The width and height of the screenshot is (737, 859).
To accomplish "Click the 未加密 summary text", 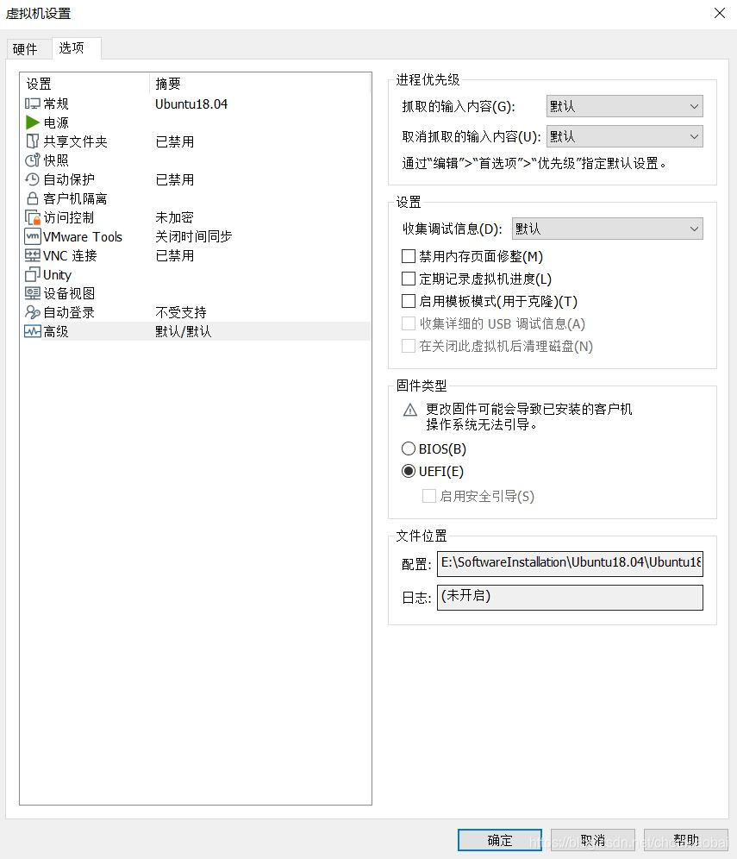I will 175,217.
